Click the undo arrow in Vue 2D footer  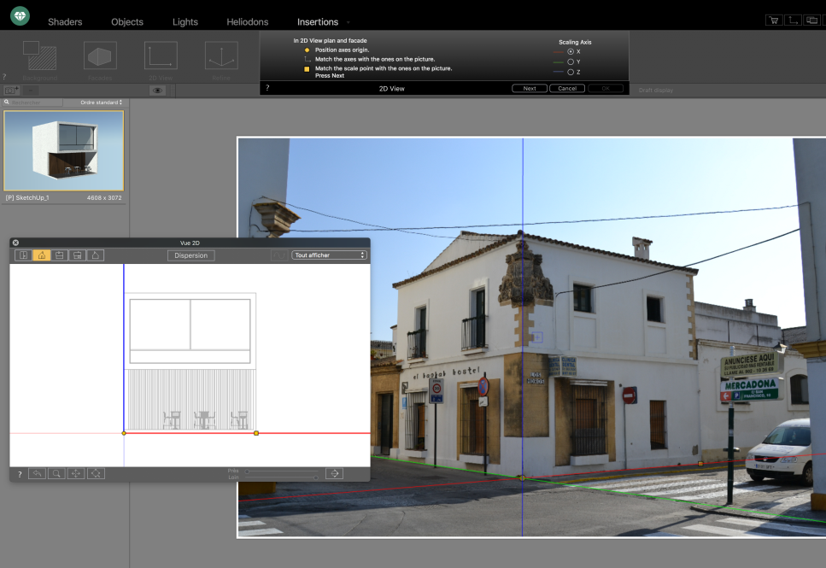point(37,473)
